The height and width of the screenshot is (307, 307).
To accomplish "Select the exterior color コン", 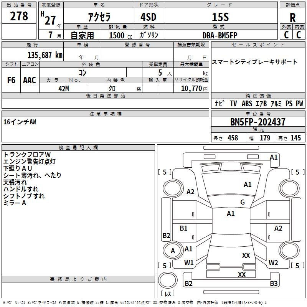I will (83, 73).
